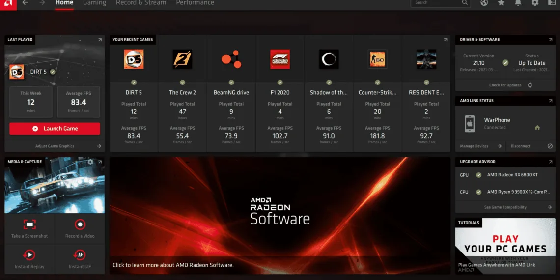Viewport: 560px width, 280px height.
Task: Go back with the left arrow icon
Action: (25, 3)
